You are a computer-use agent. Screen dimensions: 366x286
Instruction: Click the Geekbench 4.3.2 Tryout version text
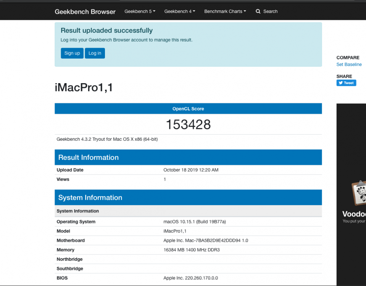[x=107, y=139]
